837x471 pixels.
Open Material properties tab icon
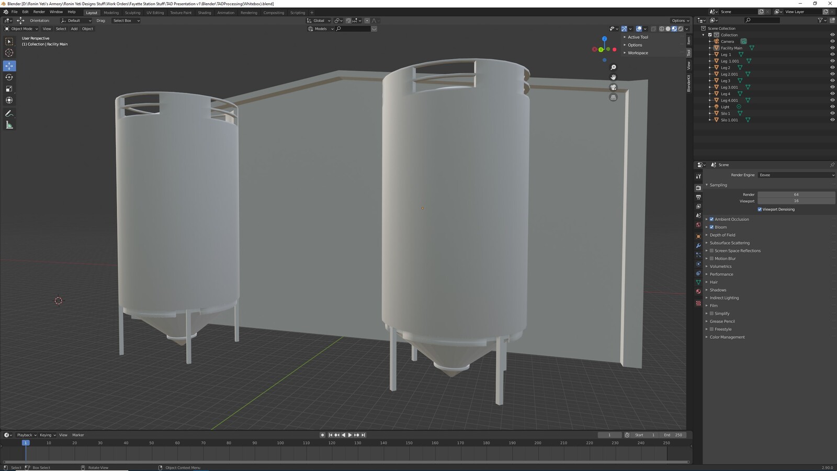pyautogui.click(x=698, y=292)
